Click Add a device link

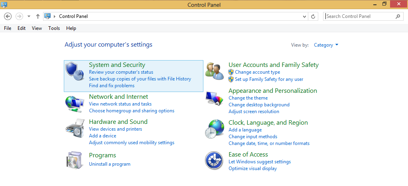(x=102, y=135)
